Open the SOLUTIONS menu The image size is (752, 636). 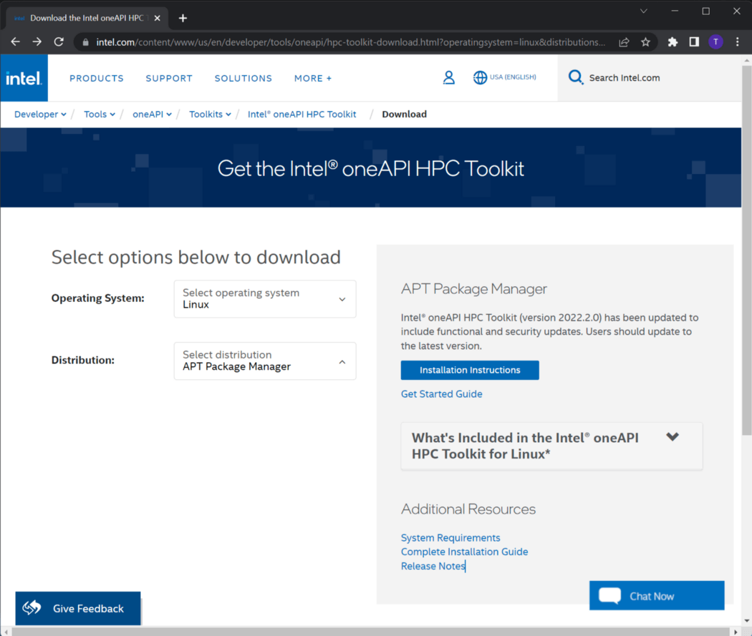pyautogui.click(x=244, y=78)
